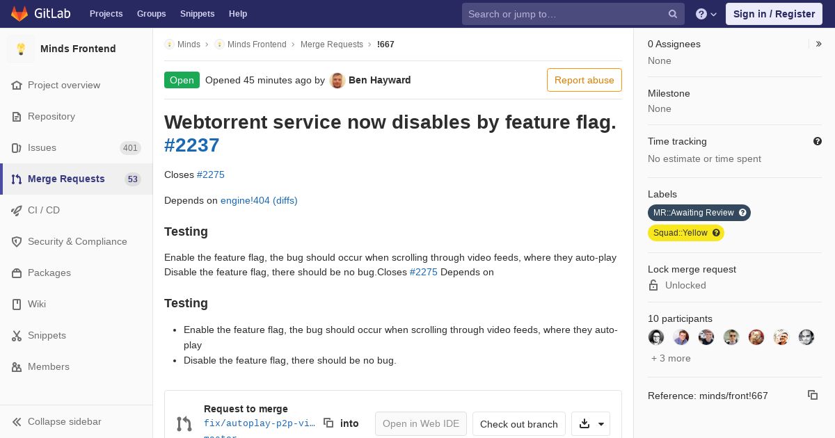This screenshot has height=438, width=835.
Task: Click the Minds Frontend breadcrumb link
Action: point(257,44)
